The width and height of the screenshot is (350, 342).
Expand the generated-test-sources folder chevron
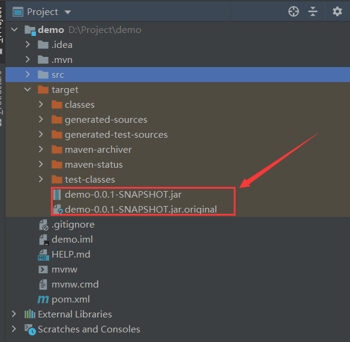coord(41,134)
